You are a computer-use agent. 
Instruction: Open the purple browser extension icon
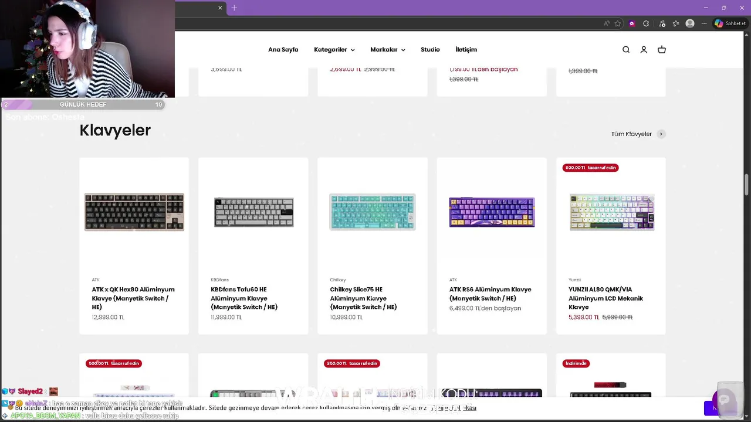(x=632, y=23)
